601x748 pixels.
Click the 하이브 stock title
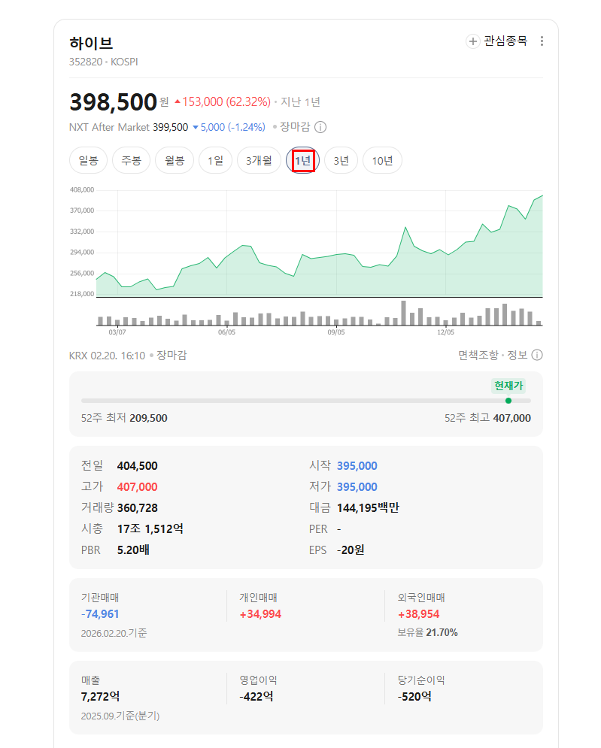click(91, 44)
